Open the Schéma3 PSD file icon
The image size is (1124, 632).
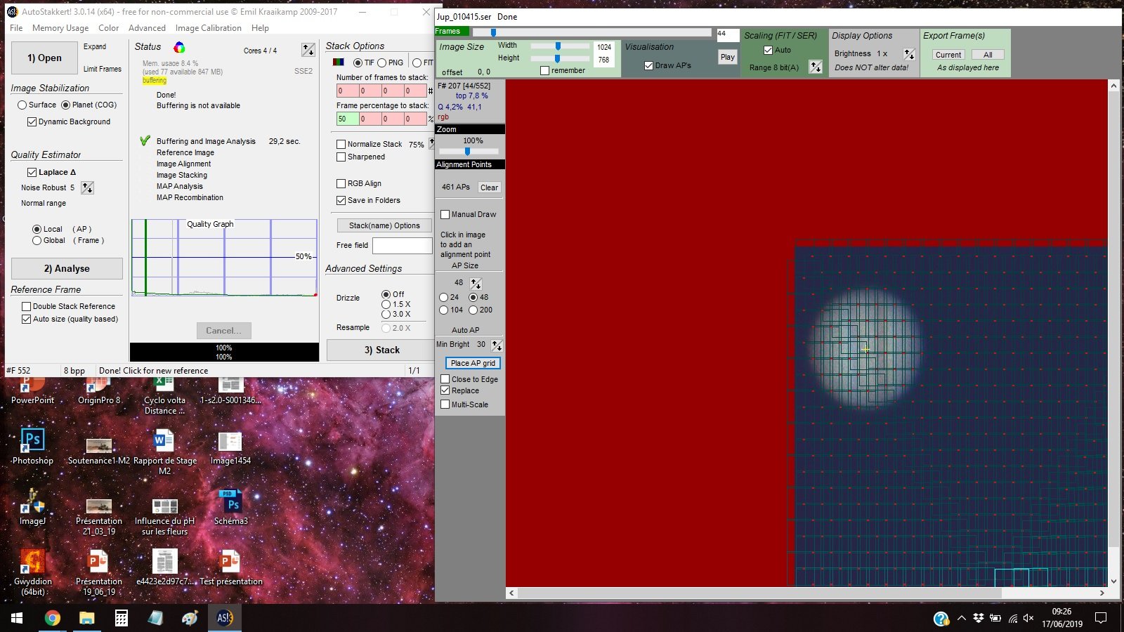[230, 507]
